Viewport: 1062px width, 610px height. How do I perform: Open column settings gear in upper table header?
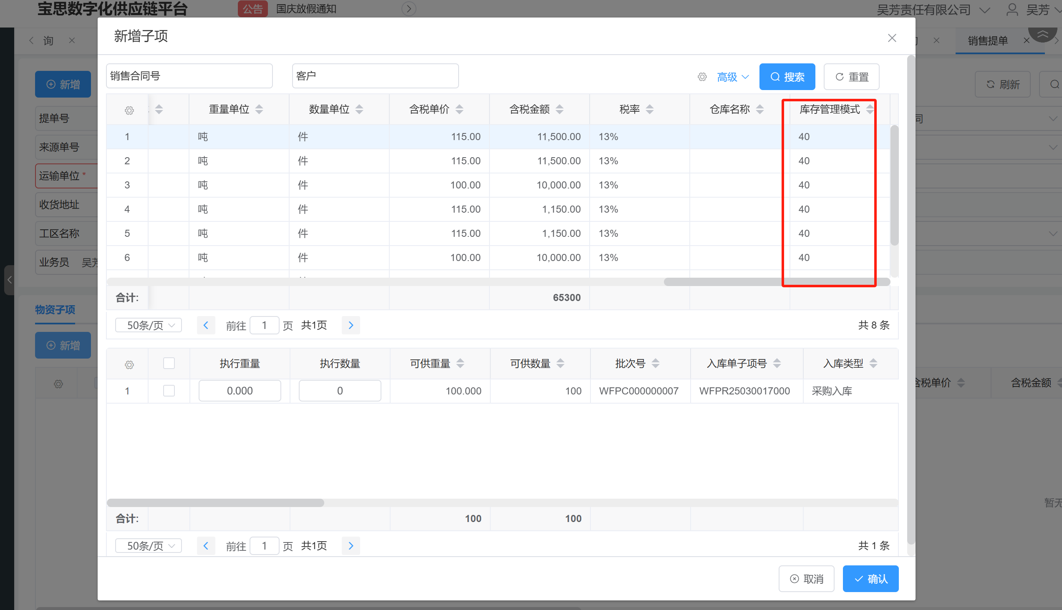click(x=129, y=110)
